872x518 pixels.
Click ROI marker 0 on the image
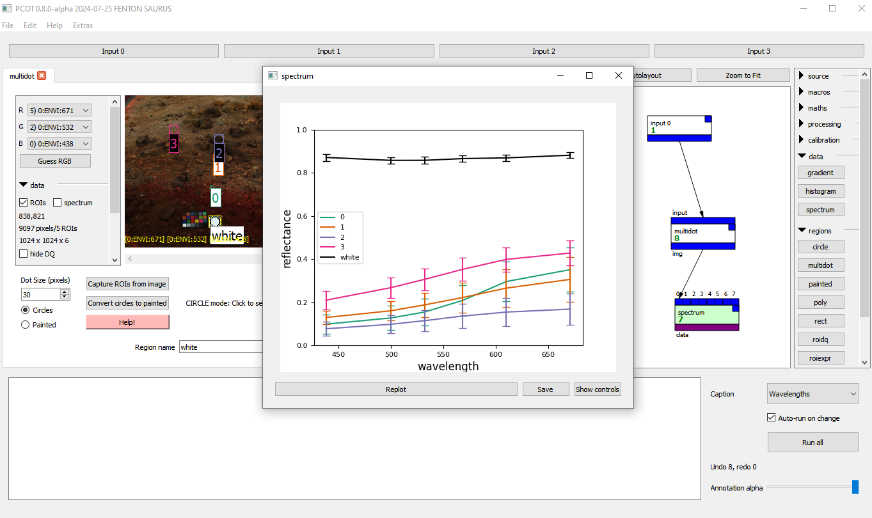pyautogui.click(x=215, y=198)
